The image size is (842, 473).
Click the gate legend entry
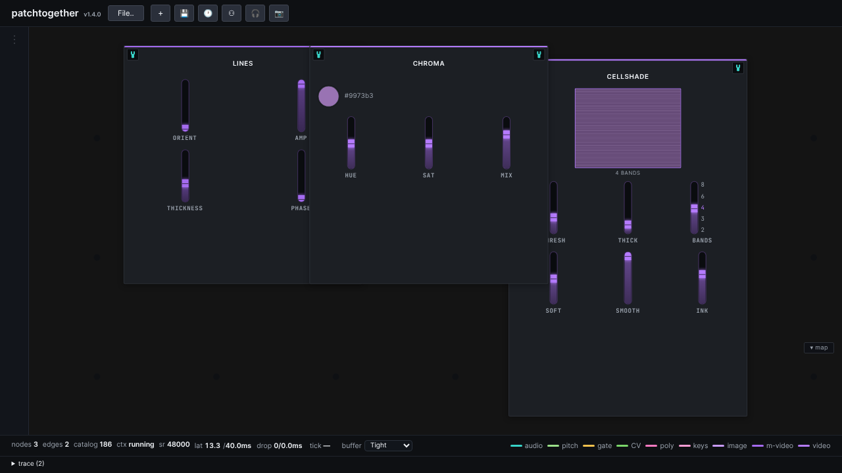coord(597,446)
